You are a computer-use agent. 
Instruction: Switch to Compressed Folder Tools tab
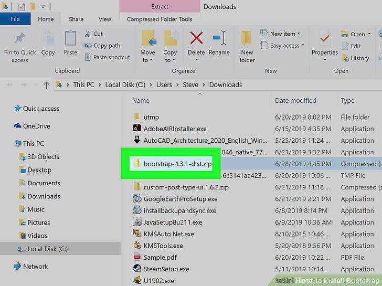160,19
